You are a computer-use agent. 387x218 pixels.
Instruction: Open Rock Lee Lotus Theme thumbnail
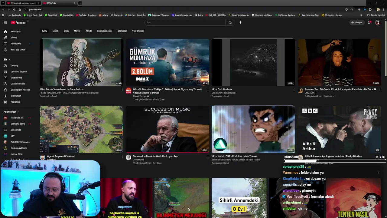pyautogui.click(x=253, y=129)
